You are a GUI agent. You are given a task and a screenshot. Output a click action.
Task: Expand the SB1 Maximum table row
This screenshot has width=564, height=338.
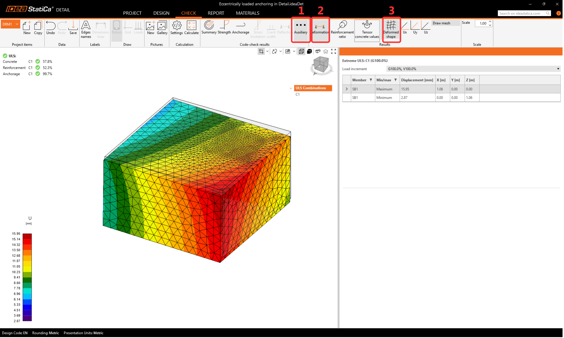(x=347, y=89)
